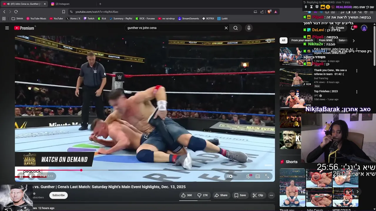Screen dimensions: 376x211
Task: Open BOTRIX bookmark
Action: (208, 18)
